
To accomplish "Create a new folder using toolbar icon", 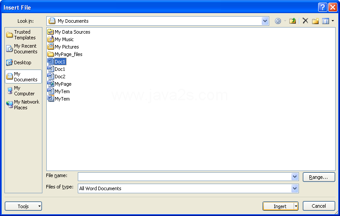I will click(315, 21).
